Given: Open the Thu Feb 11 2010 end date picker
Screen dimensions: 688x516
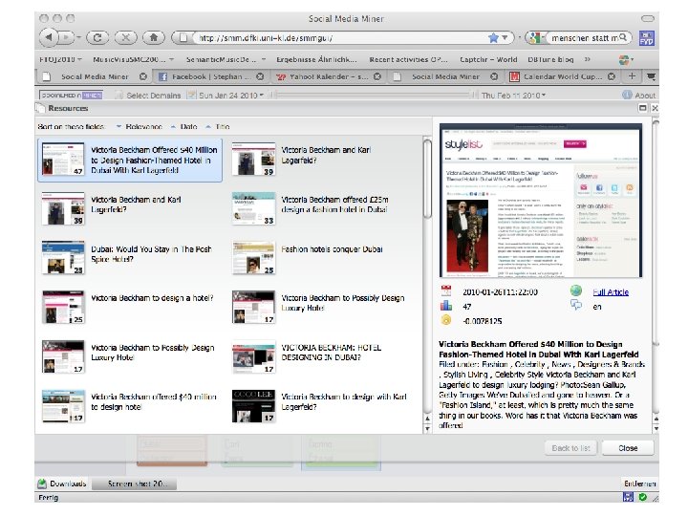Looking at the screenshot, I should coord(513,96).
